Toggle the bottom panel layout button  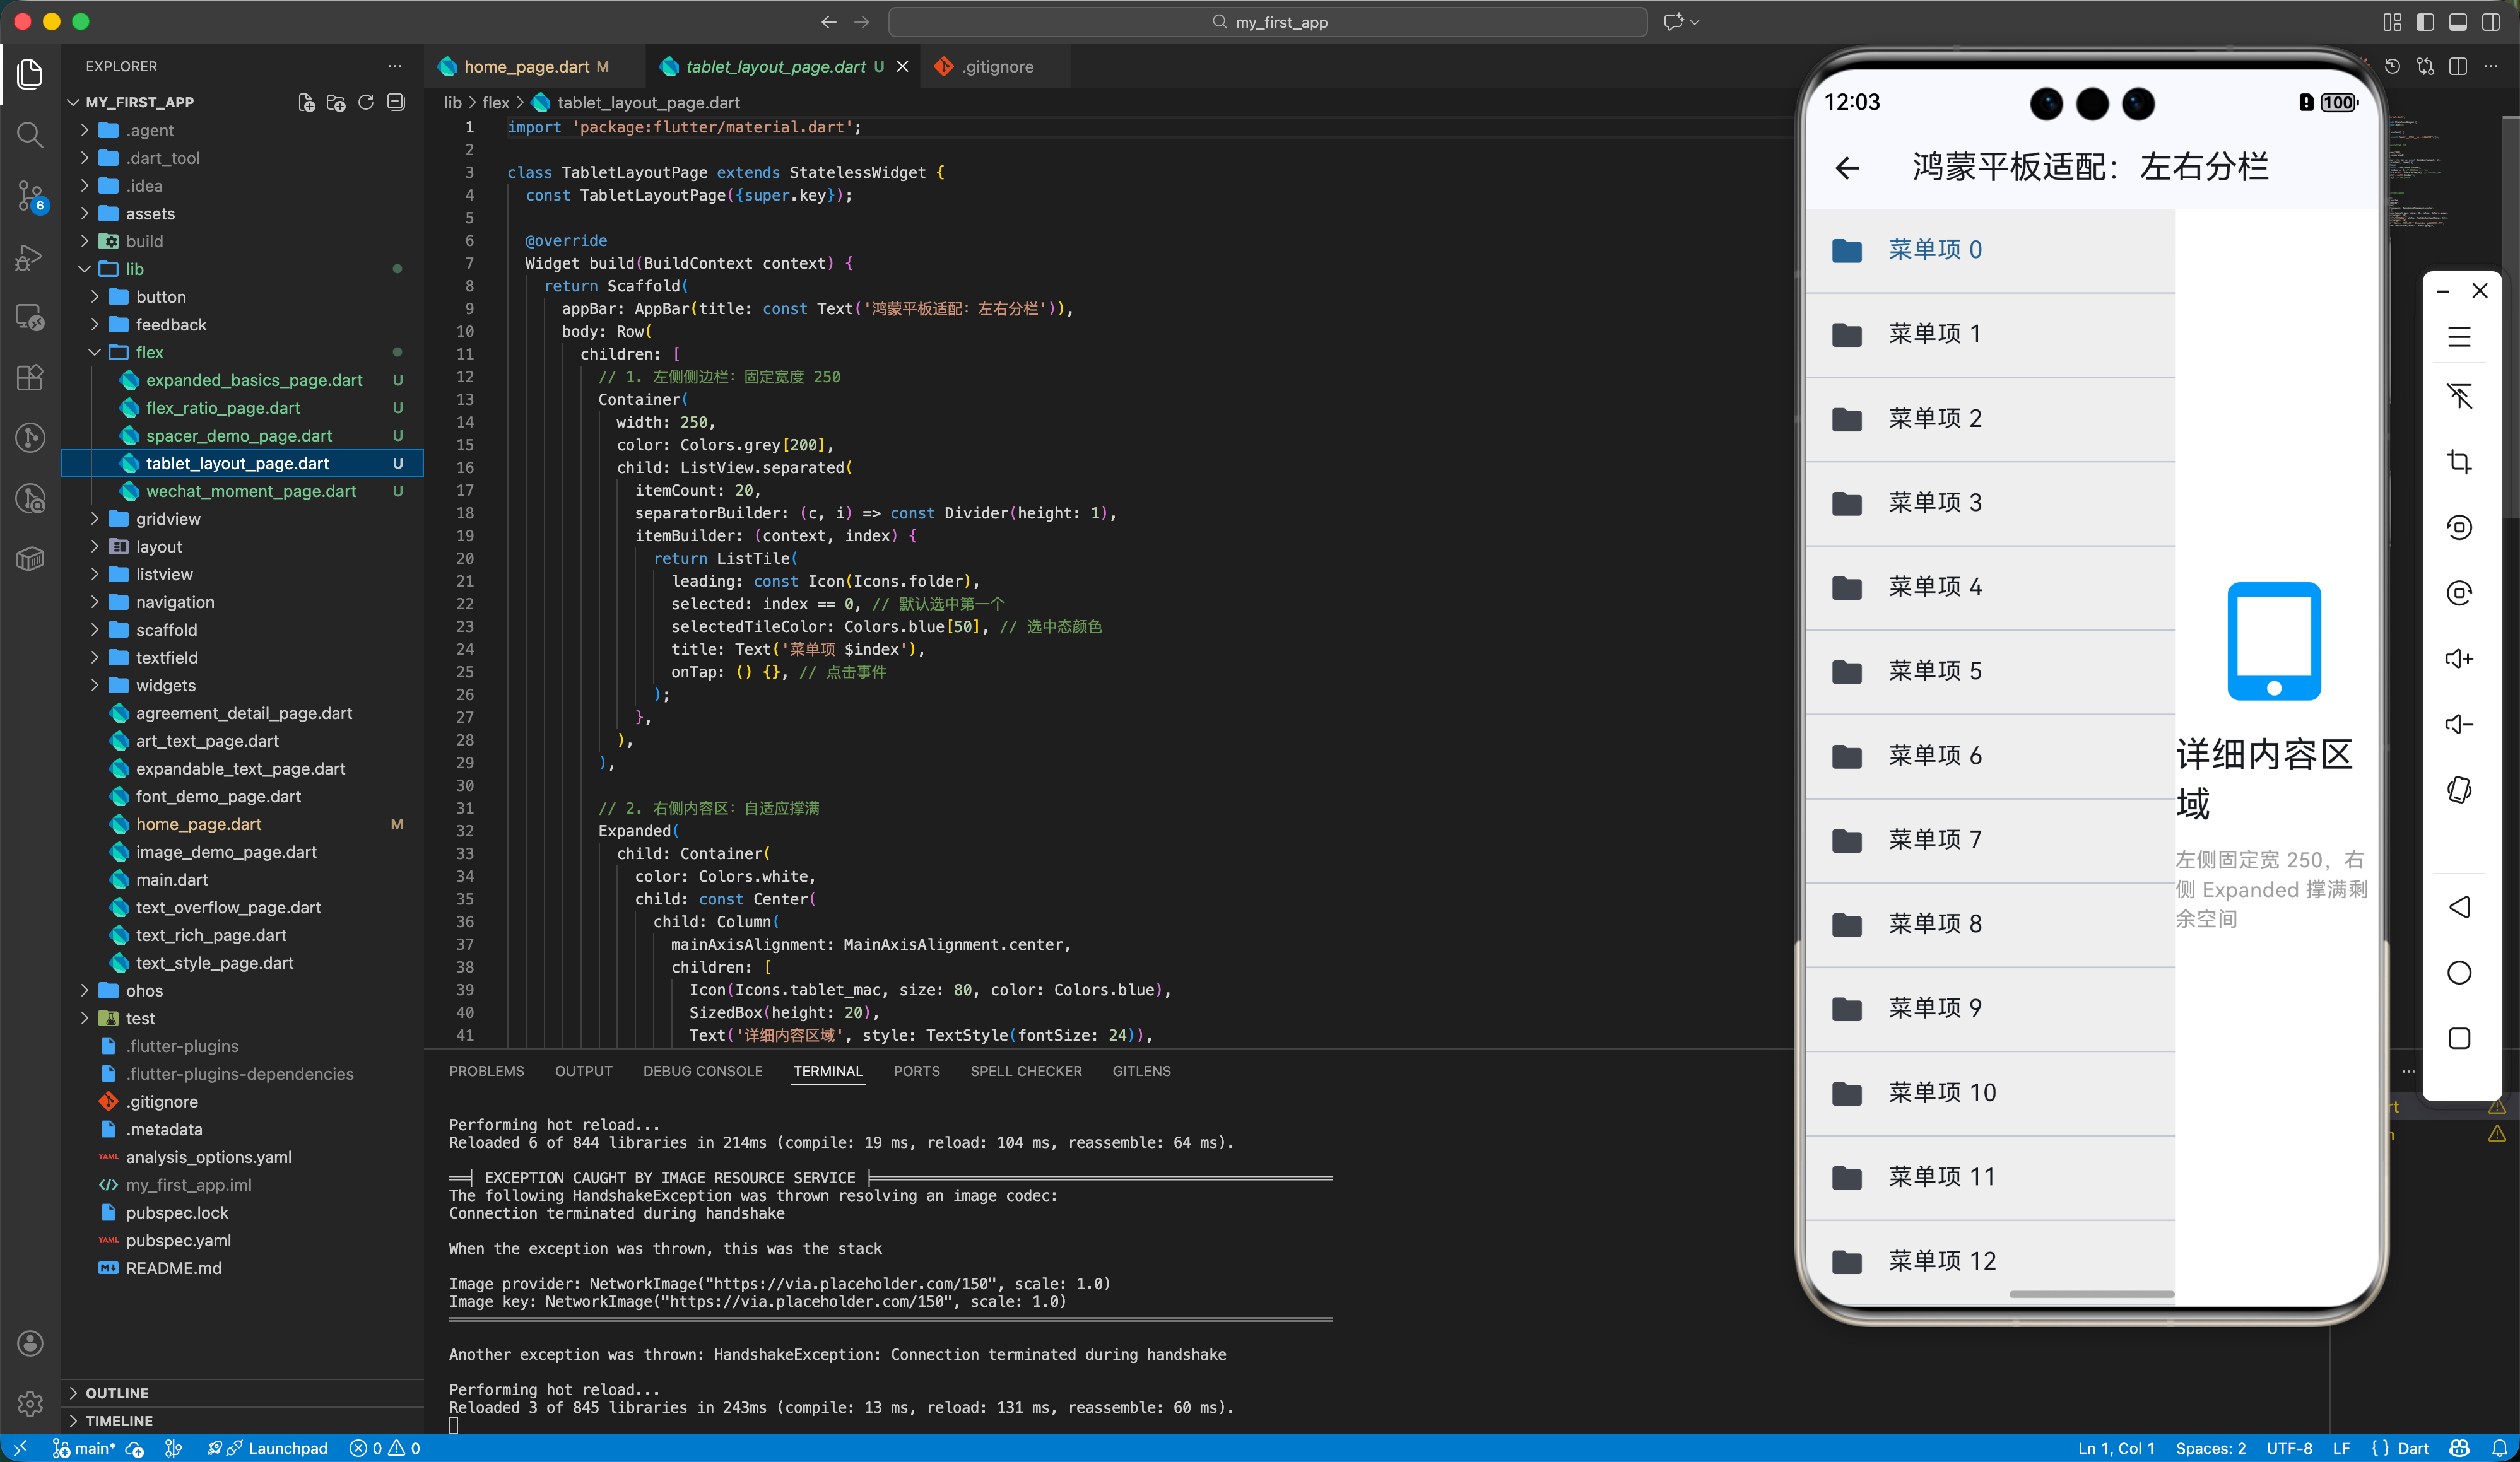pos(2458,22)
